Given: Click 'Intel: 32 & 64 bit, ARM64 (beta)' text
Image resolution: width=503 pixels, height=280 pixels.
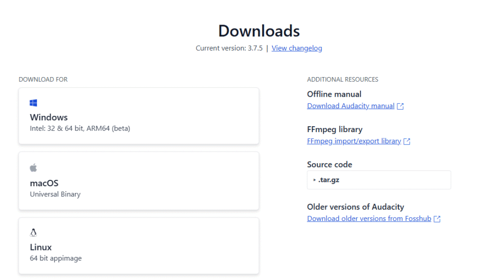Looking at the screenshot, I should click(80, 128).
